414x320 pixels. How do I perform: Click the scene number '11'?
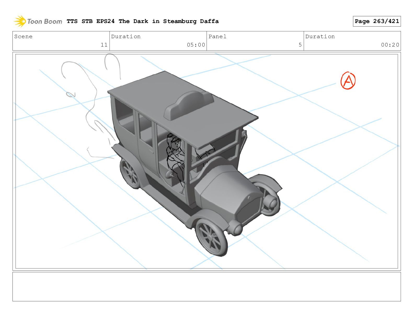pos(104,45)
